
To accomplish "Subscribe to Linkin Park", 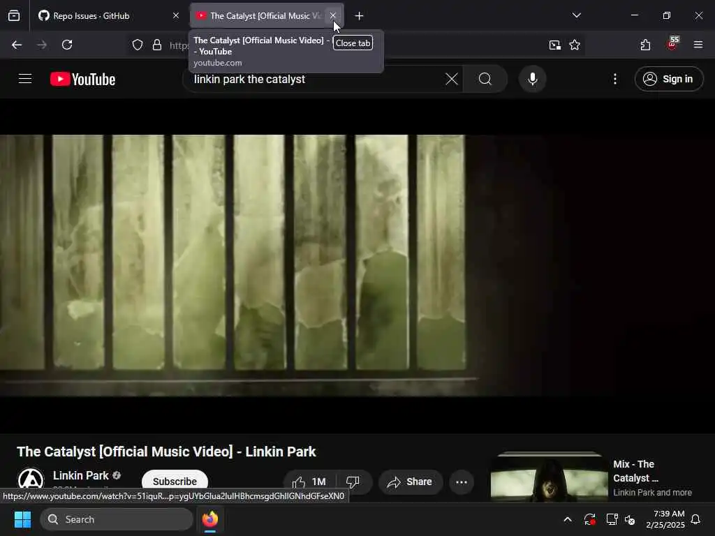I will click(x=175, y=482).
